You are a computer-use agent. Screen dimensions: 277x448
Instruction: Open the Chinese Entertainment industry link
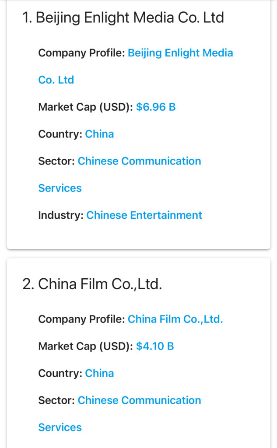click(x=144, y=215)
